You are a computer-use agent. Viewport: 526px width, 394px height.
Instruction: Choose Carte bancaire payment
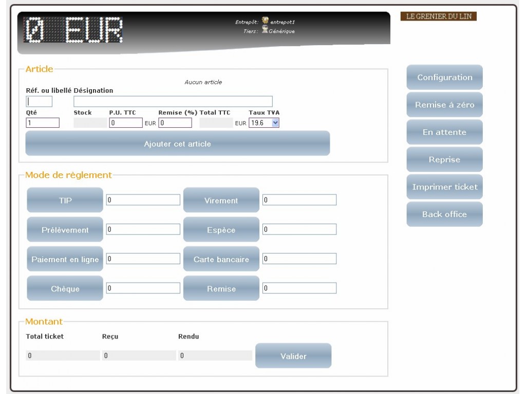(221, 259)
